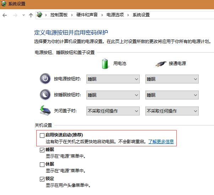
Task: Expand the chevron after 电源选项
Action: click(128, 15)
